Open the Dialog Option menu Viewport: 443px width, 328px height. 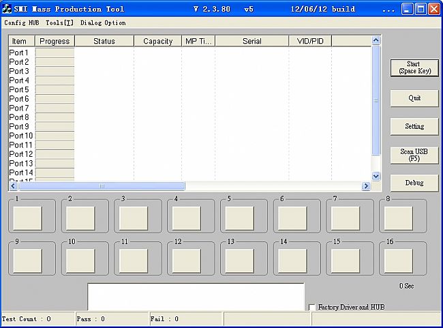[103, 23]
